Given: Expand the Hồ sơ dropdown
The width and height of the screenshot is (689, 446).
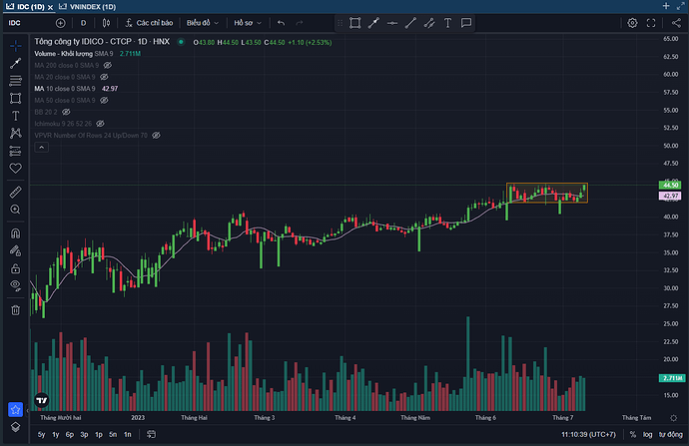Looking at the screenshot, I should tap(246, 22).
